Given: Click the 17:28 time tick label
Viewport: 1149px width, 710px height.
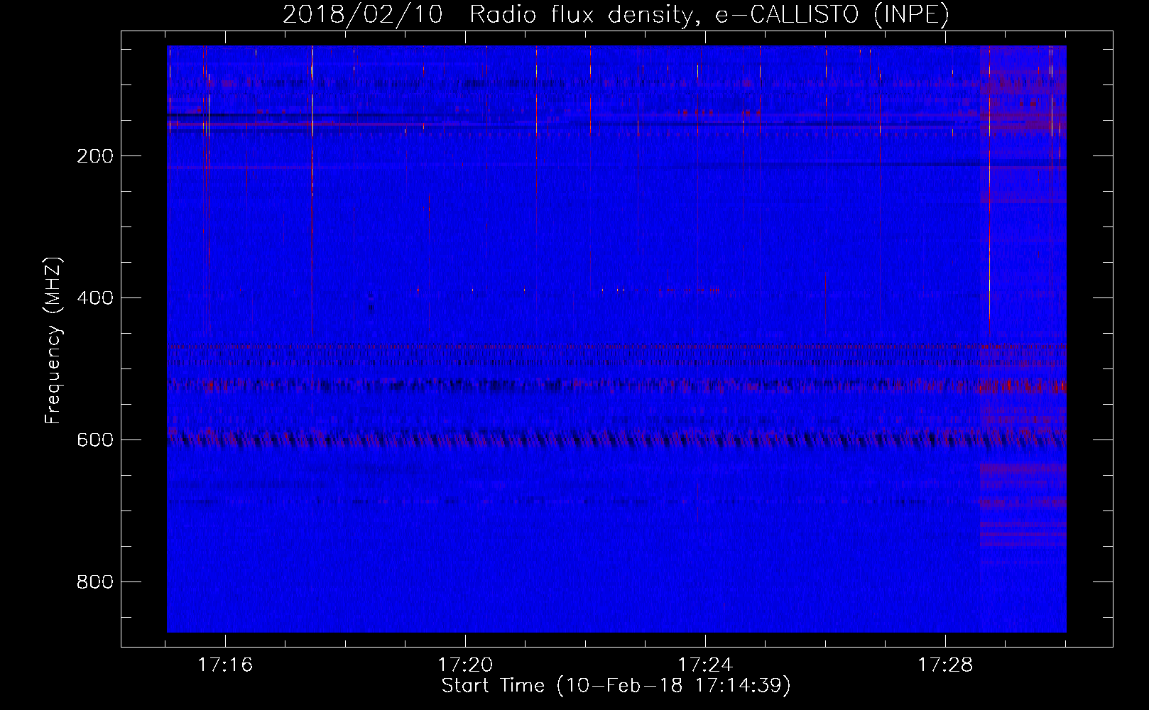Looking at the screenshot, I should [945, 665].
